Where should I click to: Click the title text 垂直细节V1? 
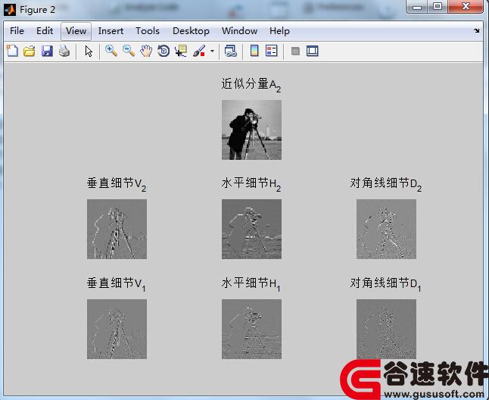[116, 284]
